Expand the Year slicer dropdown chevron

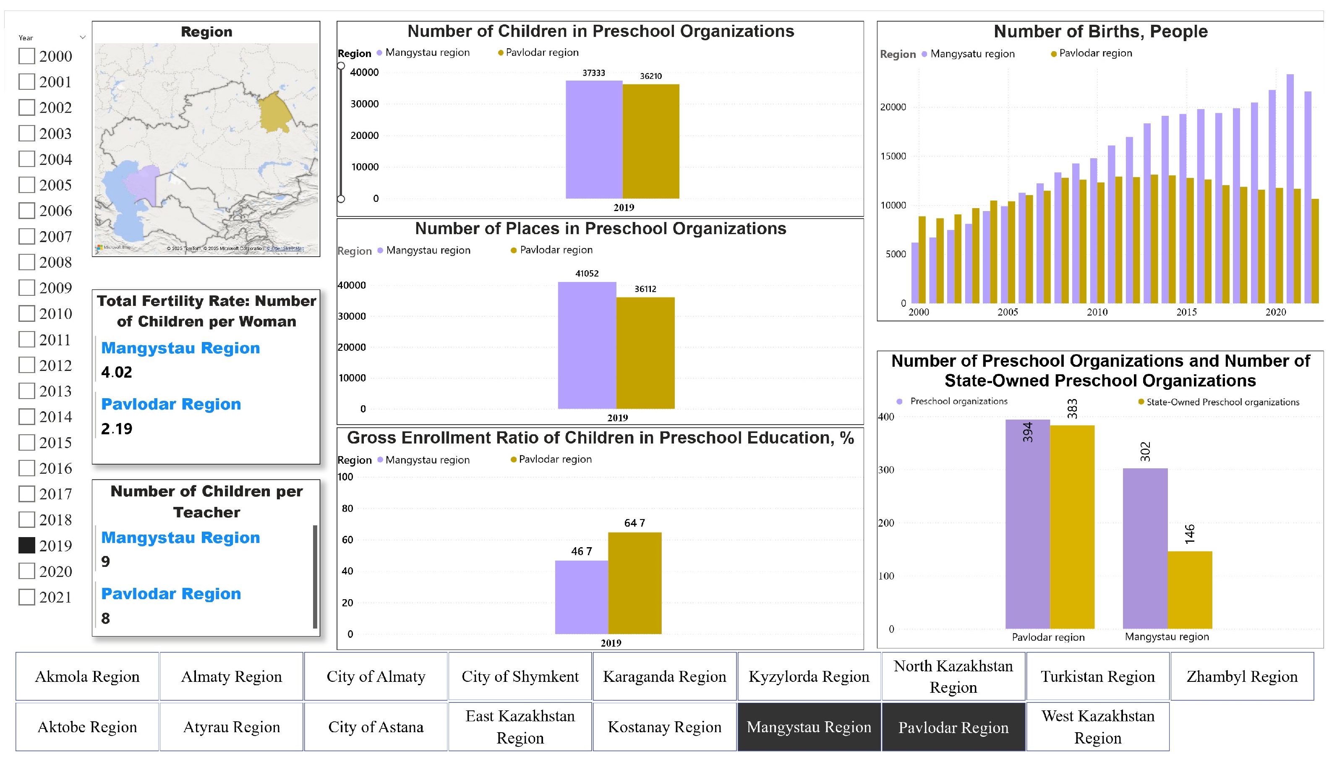pos(82,38)
